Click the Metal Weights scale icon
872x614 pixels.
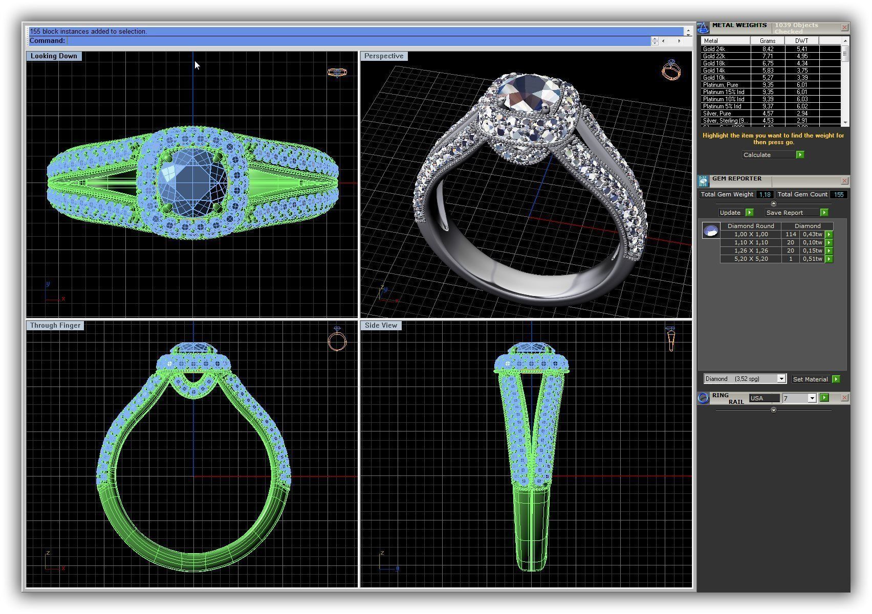tap(704, 28)
